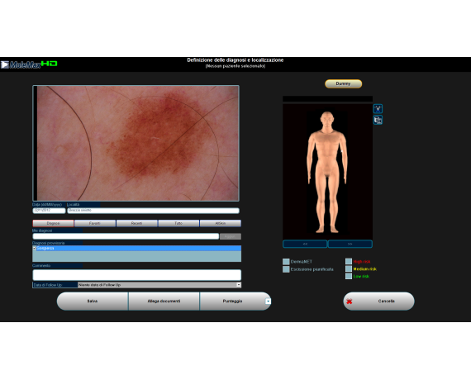Open the Punteggio dropdown arrow
Viewport: 471px width, 380px height.
(x=268, y=301)
